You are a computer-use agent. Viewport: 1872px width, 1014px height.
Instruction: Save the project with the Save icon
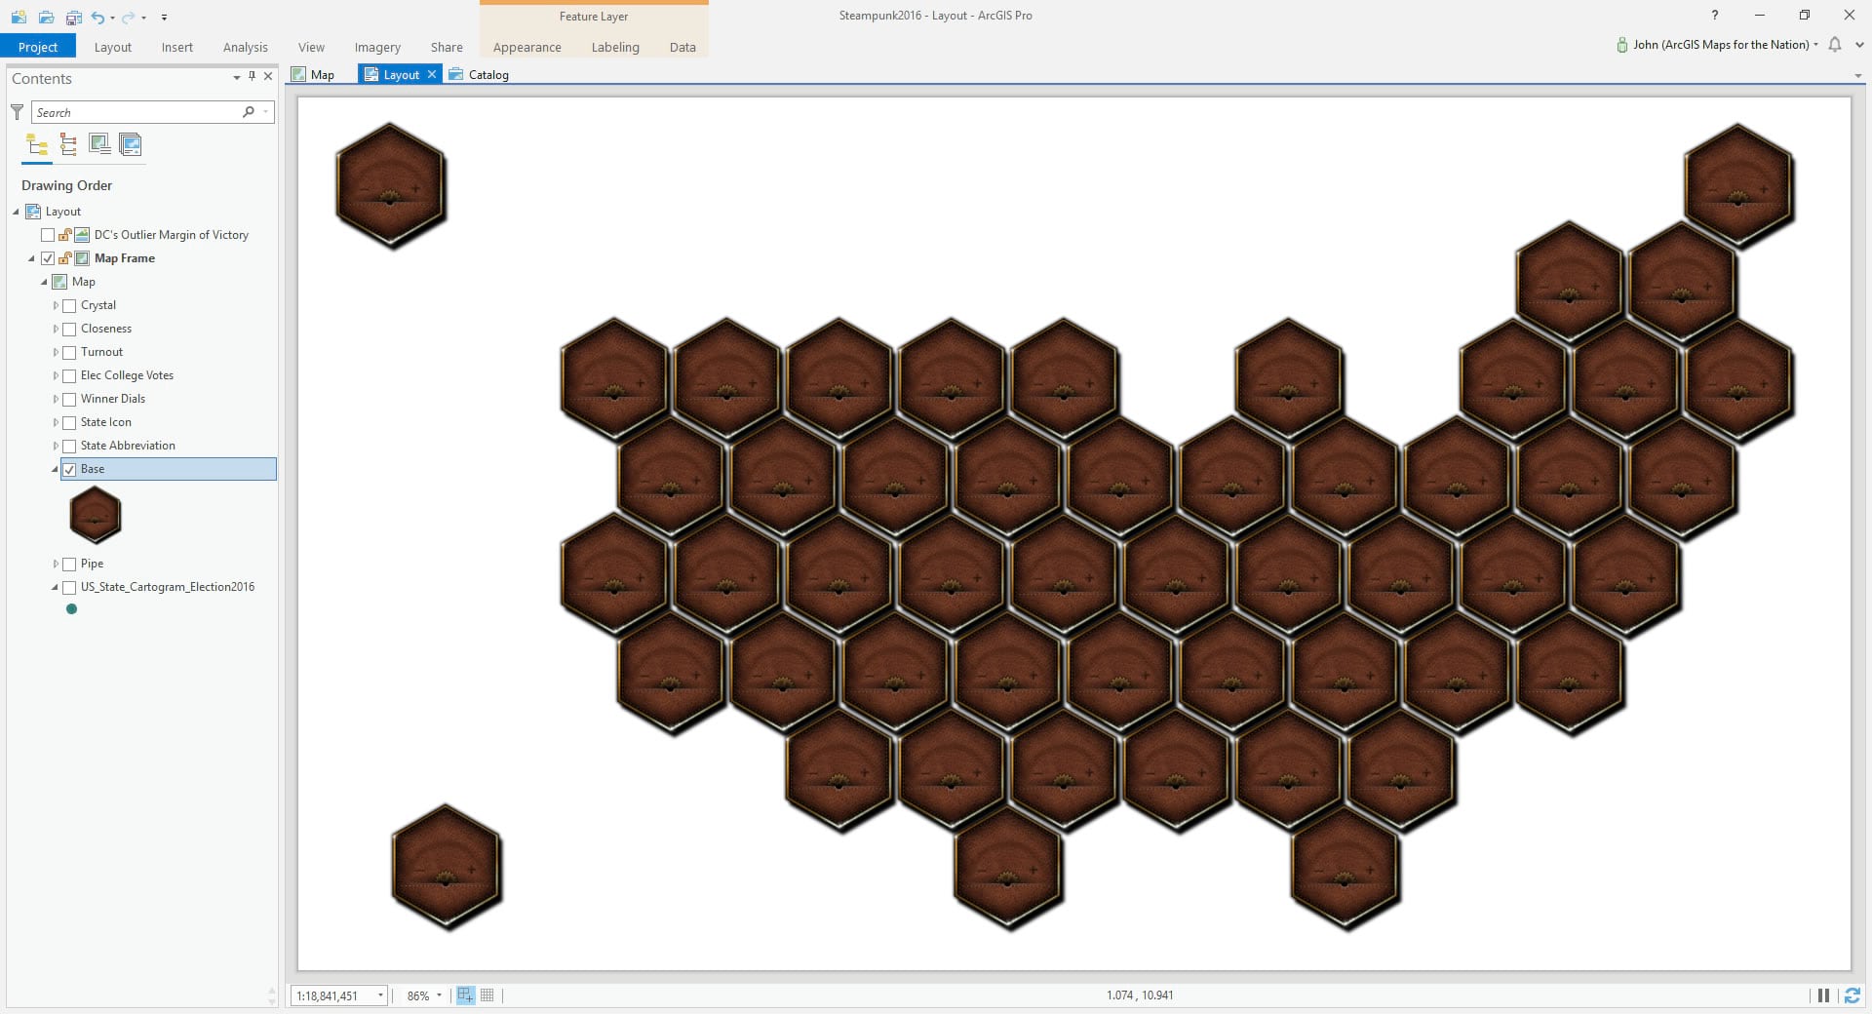(74, 17)
